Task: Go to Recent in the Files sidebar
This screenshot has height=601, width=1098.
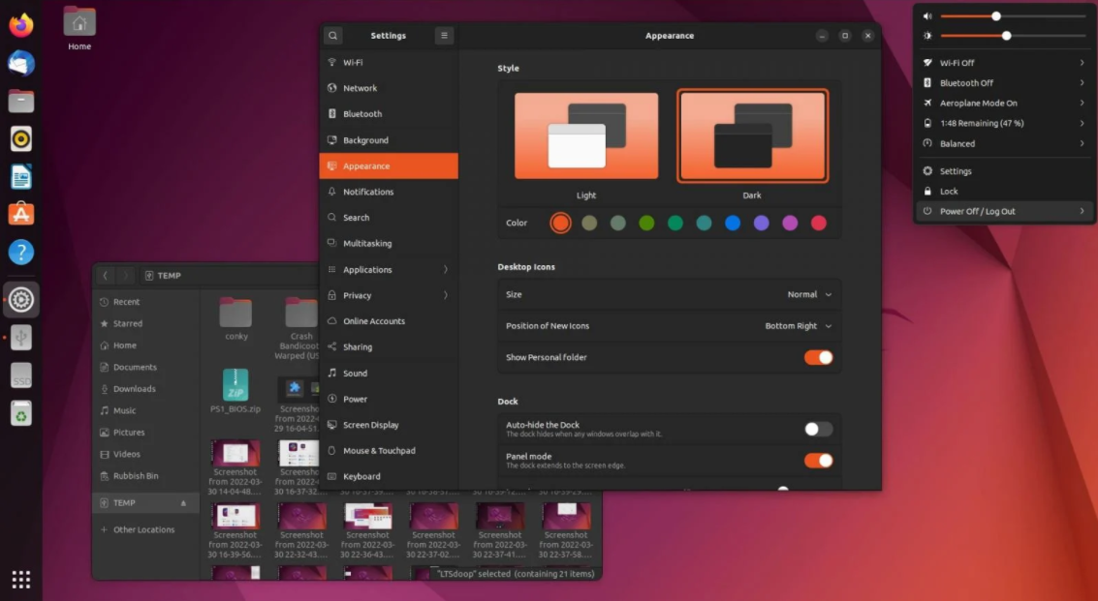Action: 145,302
